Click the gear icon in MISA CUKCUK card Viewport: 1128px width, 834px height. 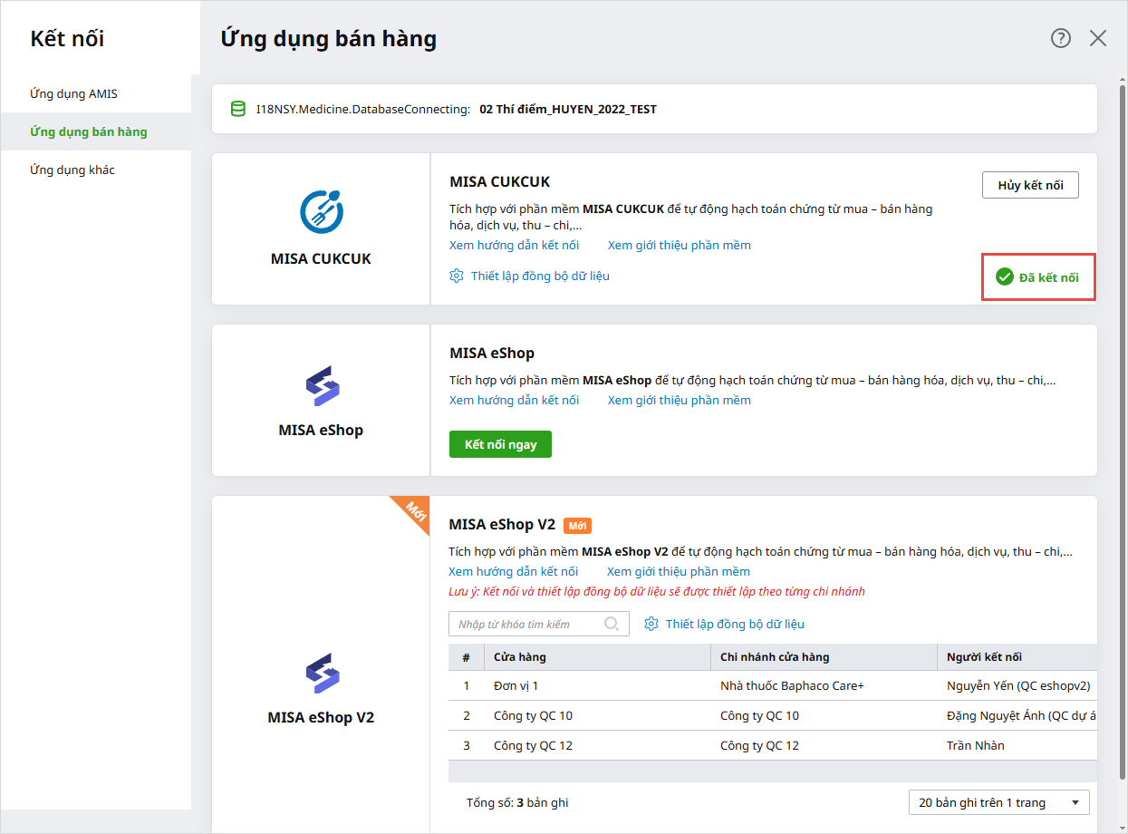pos(458,276)
